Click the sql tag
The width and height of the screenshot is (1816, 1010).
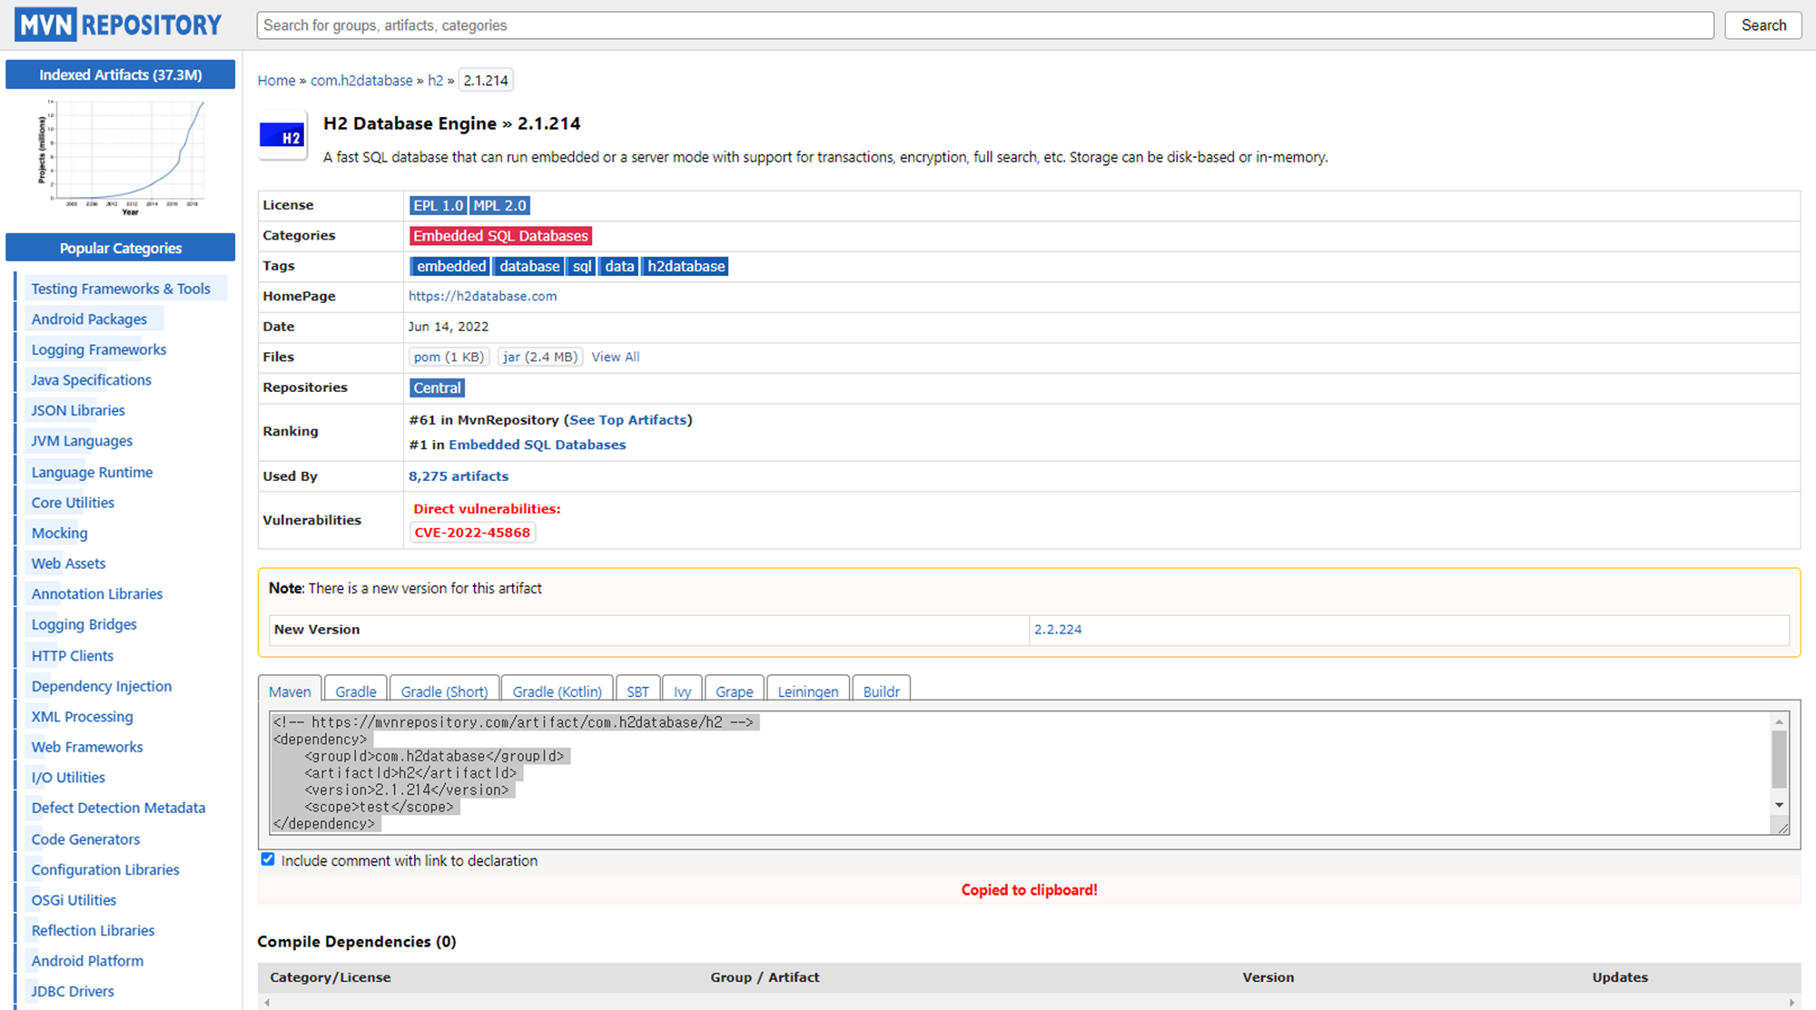582,266
